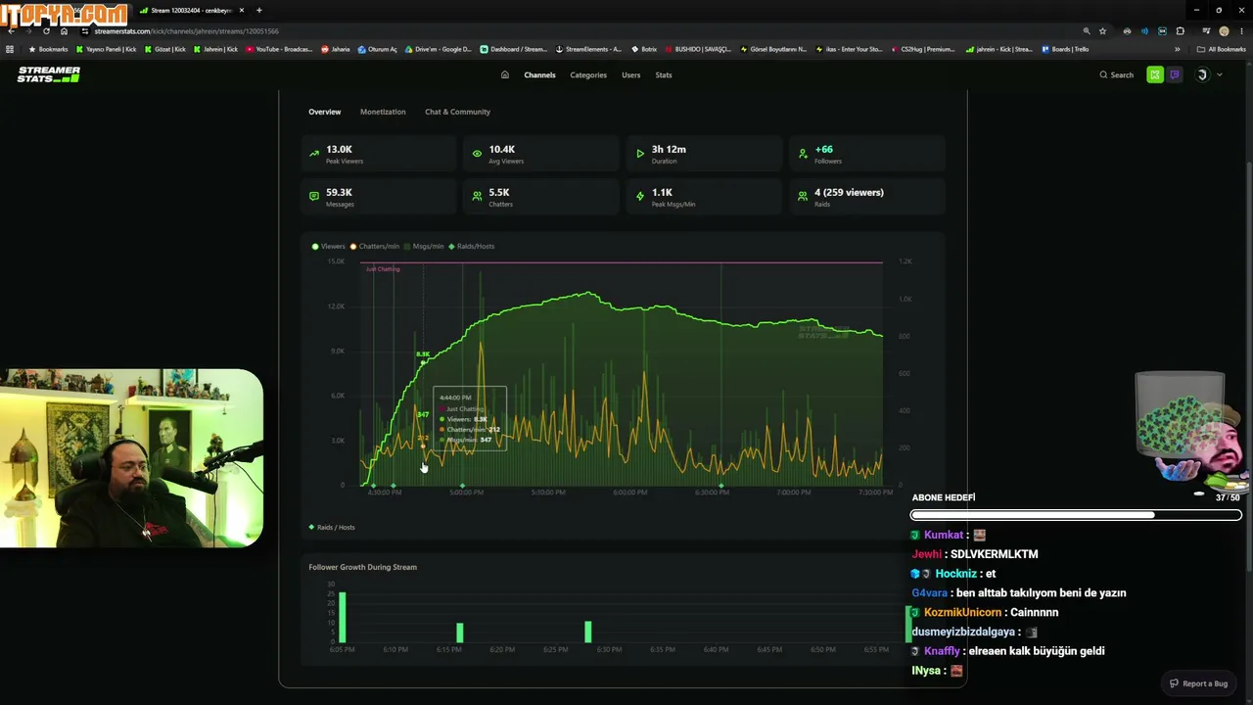Toggle the Chatters/min series in the legend
The width and height of the screenshot is (1253, 705).
click(375, 246)
